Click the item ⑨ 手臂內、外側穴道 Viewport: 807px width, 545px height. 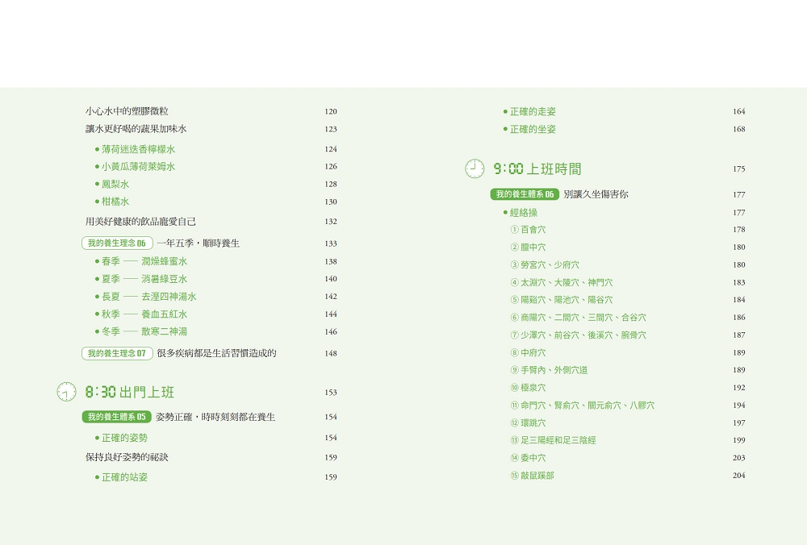click(x=549, y=370)
